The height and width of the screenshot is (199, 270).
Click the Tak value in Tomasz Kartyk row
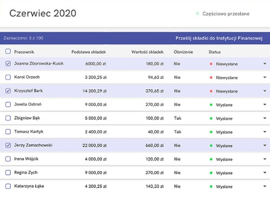[x=178, y=132]
